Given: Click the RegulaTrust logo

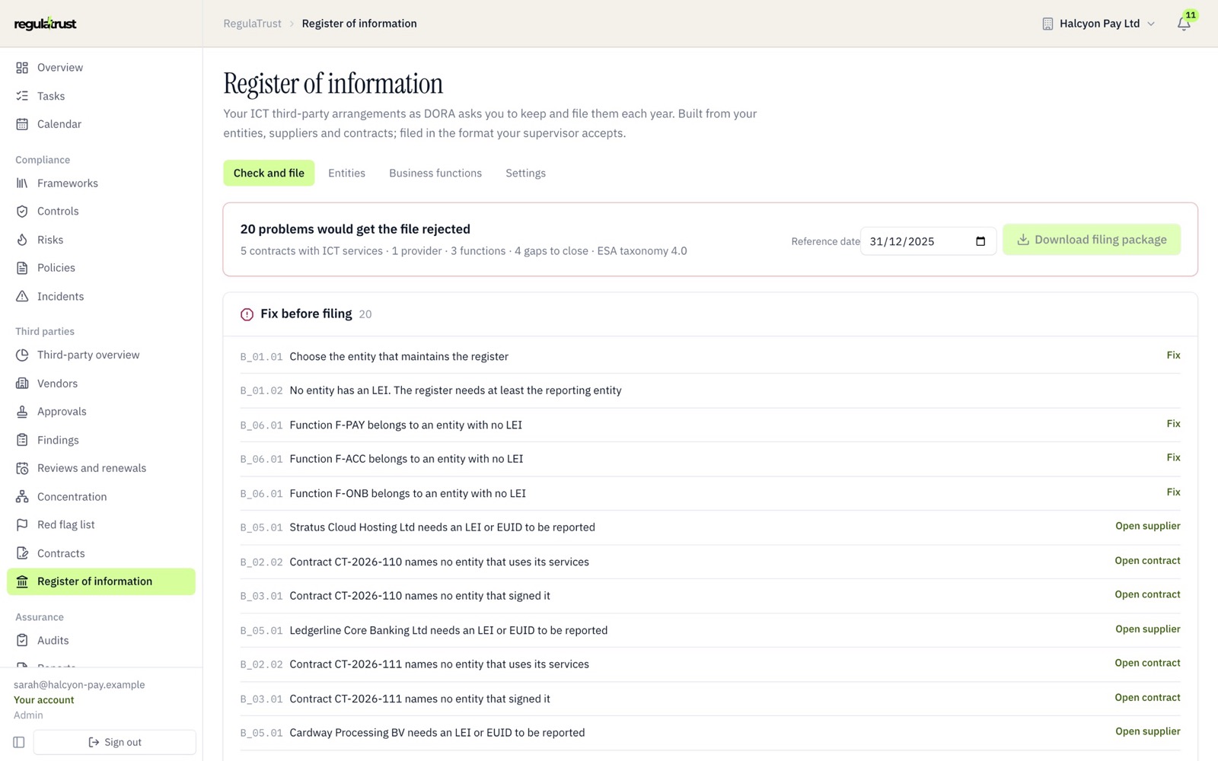Looking at the screenshot, I should tap(46, 24).
